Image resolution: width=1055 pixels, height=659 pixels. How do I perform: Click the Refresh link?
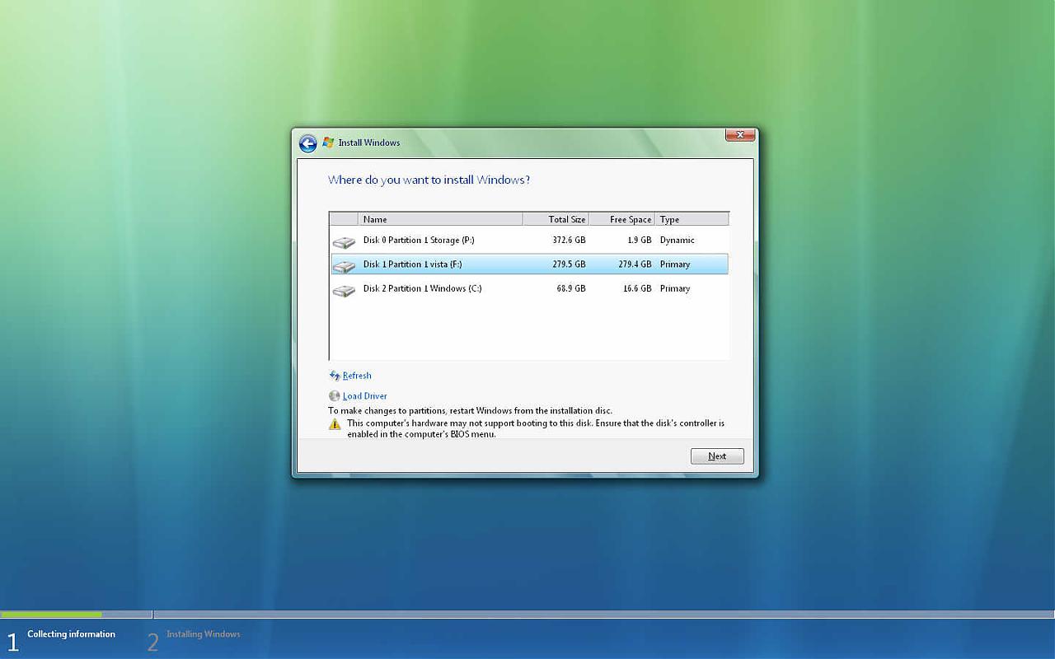coord(357,376)
